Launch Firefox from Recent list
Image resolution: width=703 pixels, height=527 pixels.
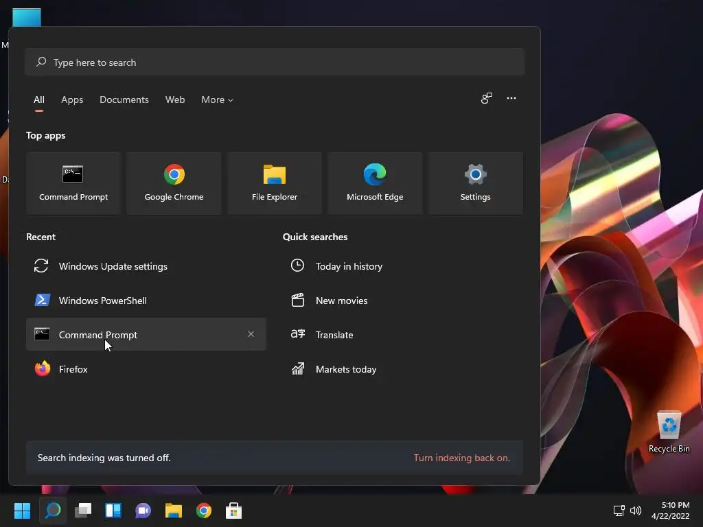(146, 368)
